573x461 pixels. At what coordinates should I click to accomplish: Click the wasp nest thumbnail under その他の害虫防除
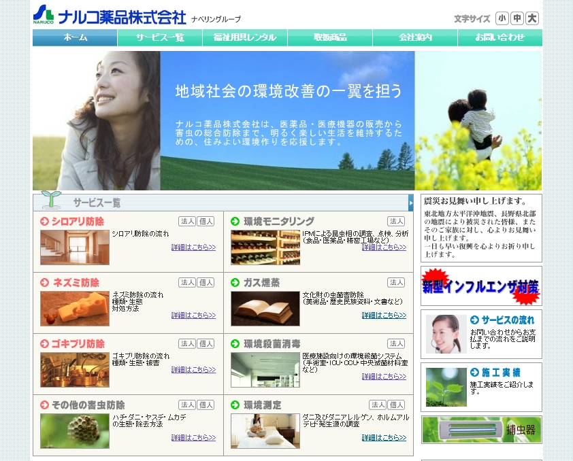click(74, 430)
